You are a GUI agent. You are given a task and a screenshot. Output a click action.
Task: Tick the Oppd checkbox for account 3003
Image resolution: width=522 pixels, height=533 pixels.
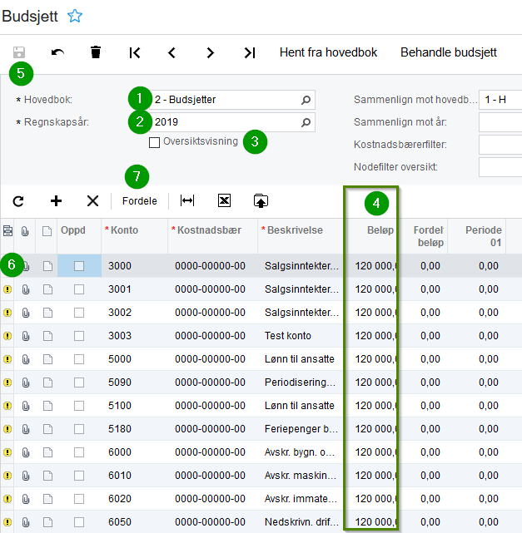click(x=79, y=336)
